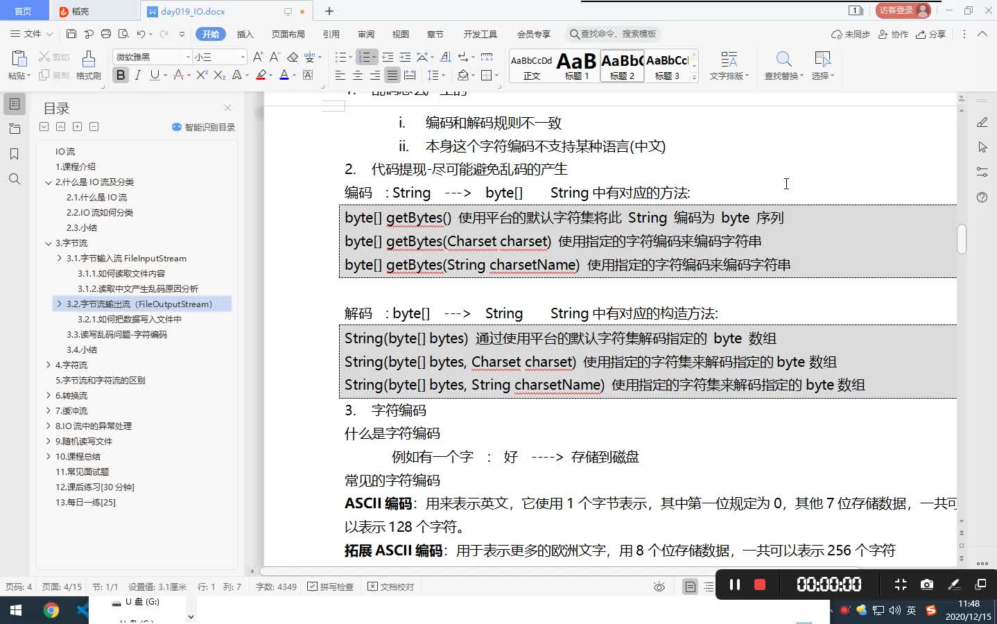
Task: Open the search panel in left sidebar
Action: (15, 179)
